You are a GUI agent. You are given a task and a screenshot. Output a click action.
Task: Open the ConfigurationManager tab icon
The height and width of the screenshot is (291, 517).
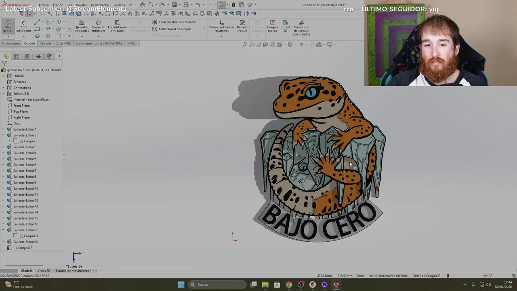(27, 56)
